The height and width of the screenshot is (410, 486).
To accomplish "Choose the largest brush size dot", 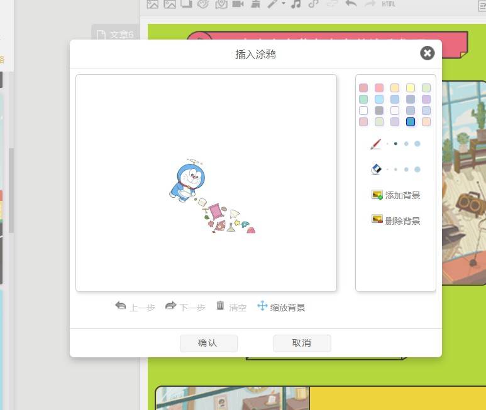I will pyautogui.click(x=417, y=144).
